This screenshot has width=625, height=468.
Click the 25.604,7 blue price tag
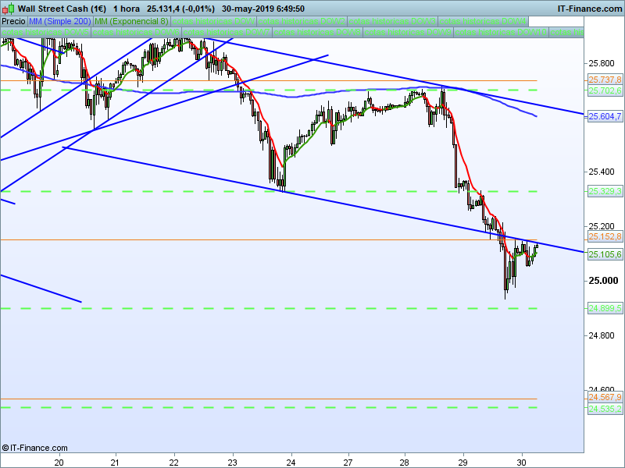pyautogui.click(x=605, y=116)
